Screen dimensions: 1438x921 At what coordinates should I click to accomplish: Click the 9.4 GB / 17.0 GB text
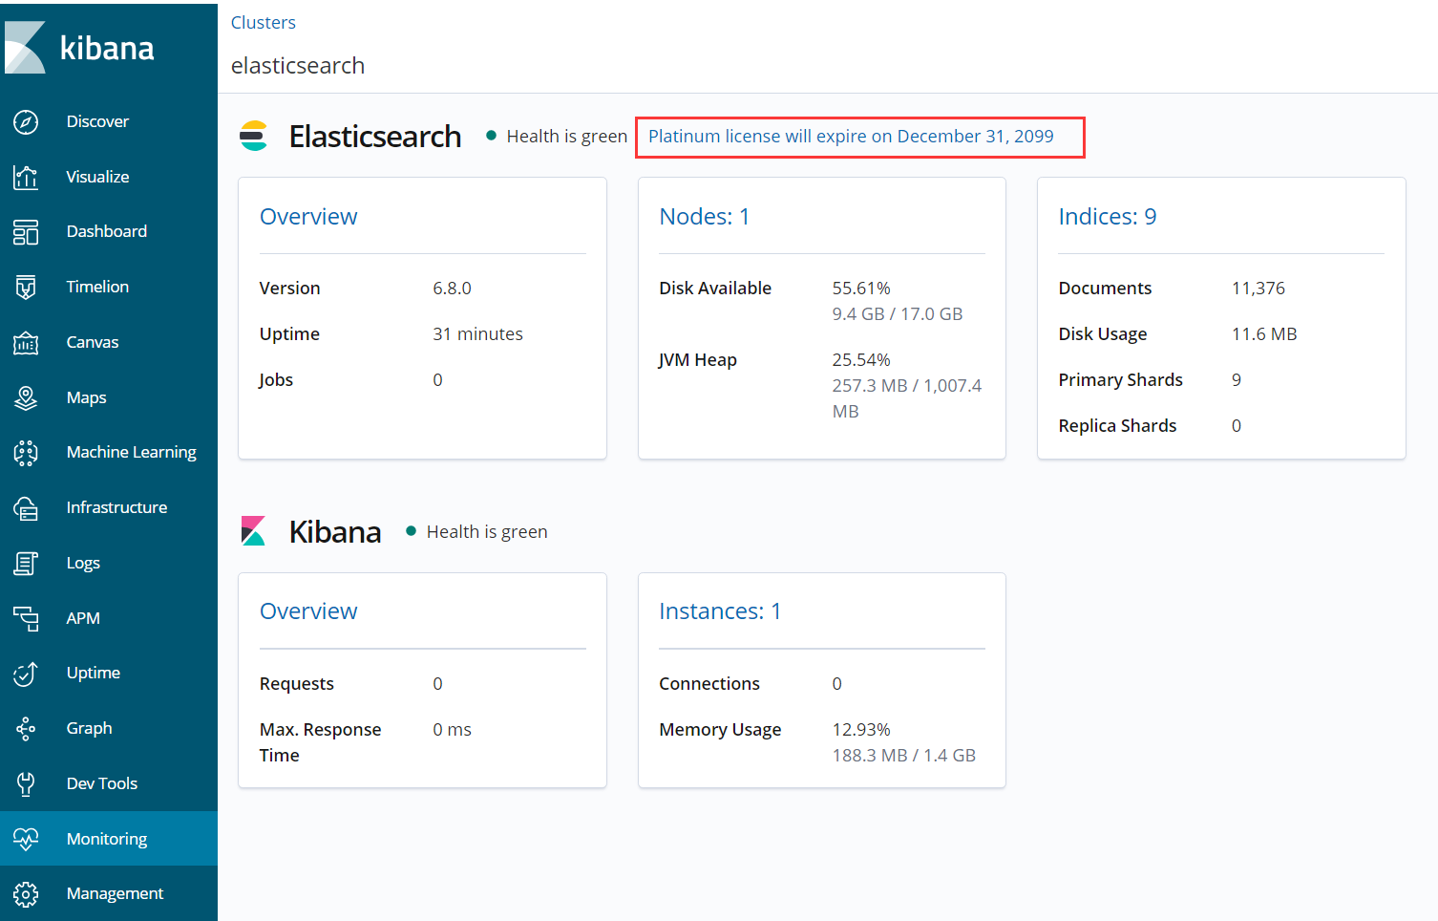(x=898, y=313)
